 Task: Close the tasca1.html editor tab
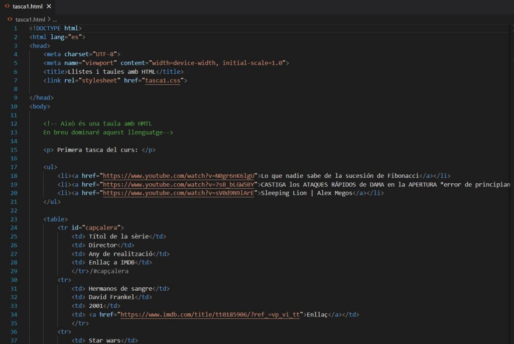(49, 7)
